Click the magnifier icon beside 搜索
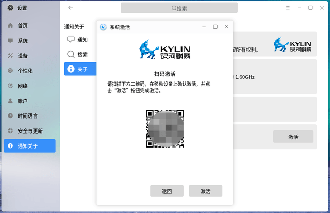This screenshot has width=330, height=213. coord(71,54)
